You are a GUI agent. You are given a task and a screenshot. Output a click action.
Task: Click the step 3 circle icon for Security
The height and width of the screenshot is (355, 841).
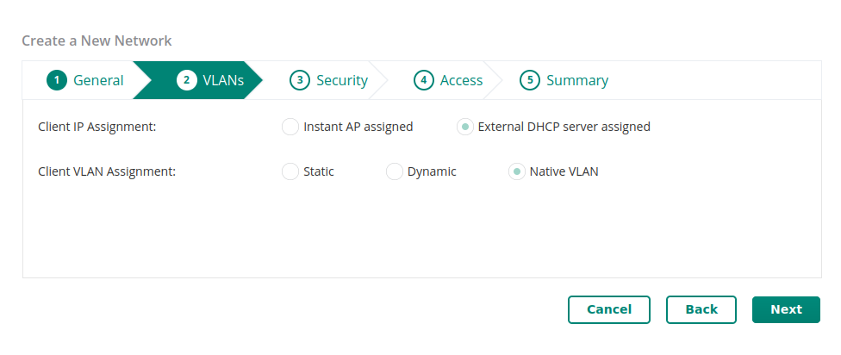tap(300, 80)
